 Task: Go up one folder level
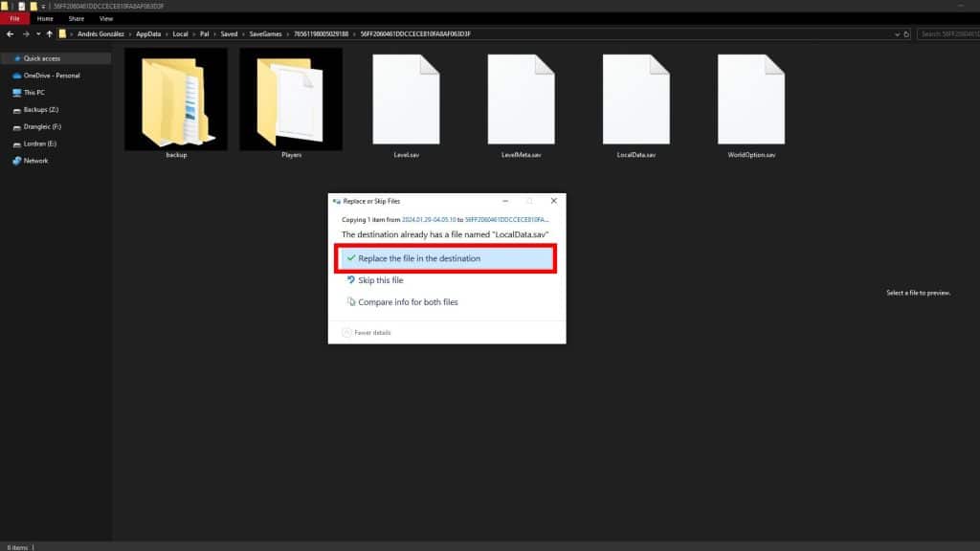coord(50,33)
